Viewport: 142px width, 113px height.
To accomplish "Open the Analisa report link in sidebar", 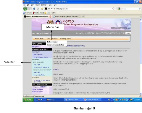I will (x=42, y=81).
